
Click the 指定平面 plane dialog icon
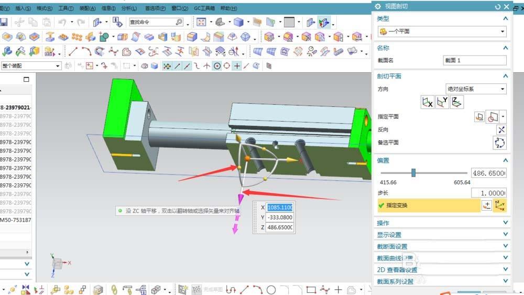[x=479, y=117]
